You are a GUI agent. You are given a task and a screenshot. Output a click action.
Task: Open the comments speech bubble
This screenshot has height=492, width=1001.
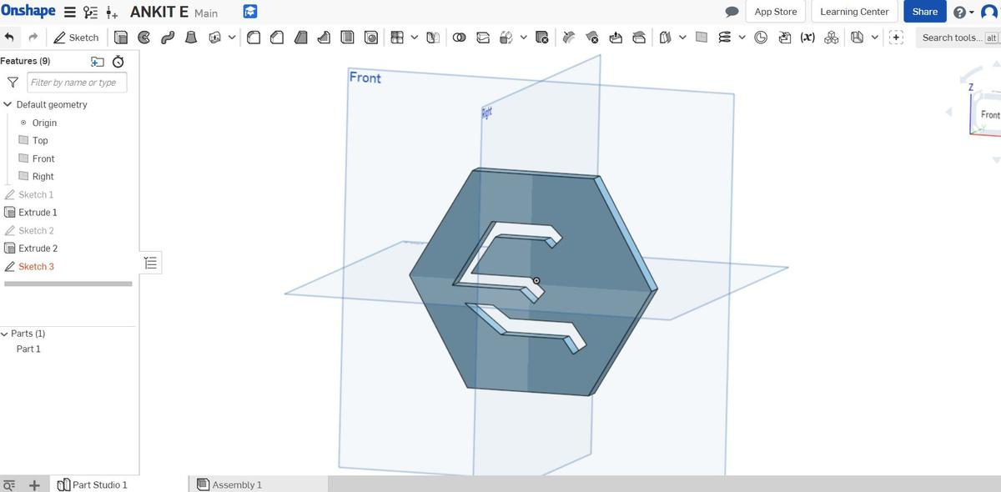(x=732, y=13)
